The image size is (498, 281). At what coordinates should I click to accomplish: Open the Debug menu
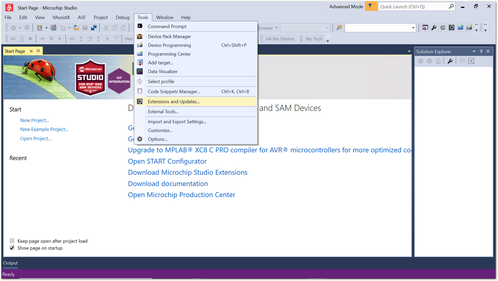[x=122, y=17]
